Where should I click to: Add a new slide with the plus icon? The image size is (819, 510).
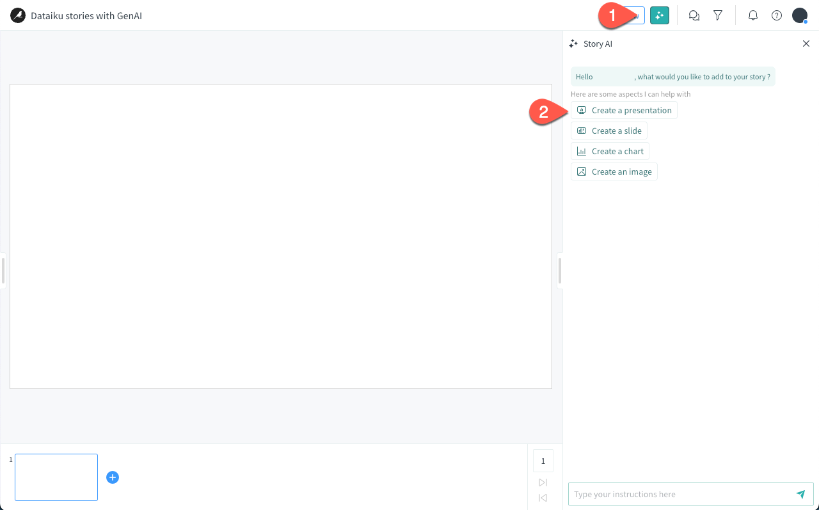[x=113, y=477]
